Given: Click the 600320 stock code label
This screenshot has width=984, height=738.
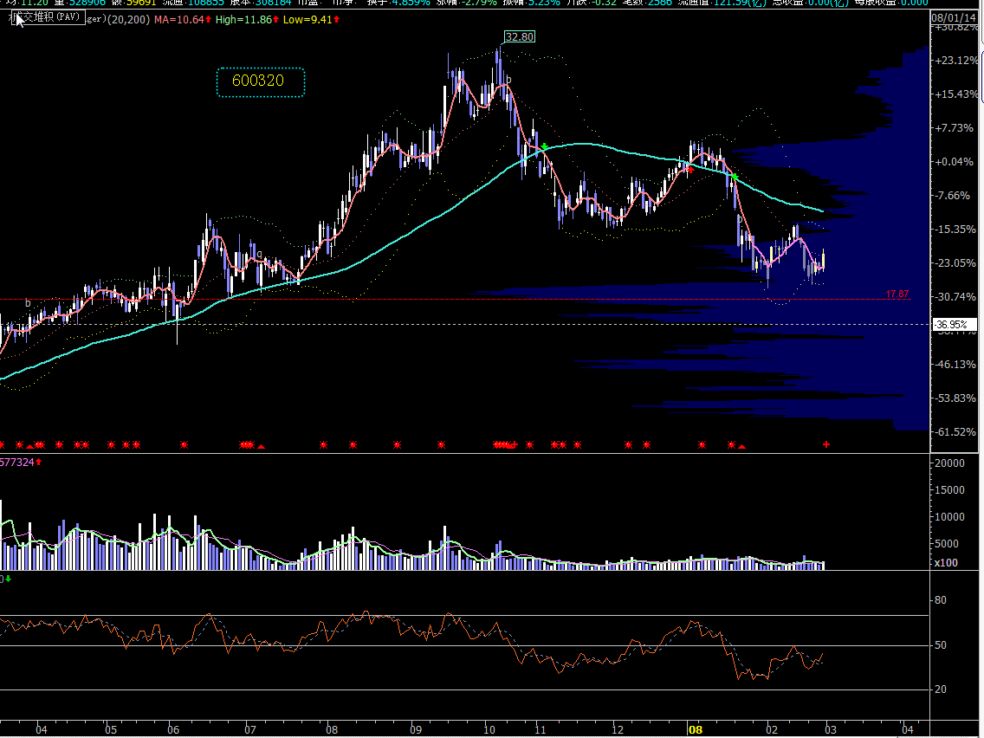Looking at the screenshot, I should tap(261, 82).
